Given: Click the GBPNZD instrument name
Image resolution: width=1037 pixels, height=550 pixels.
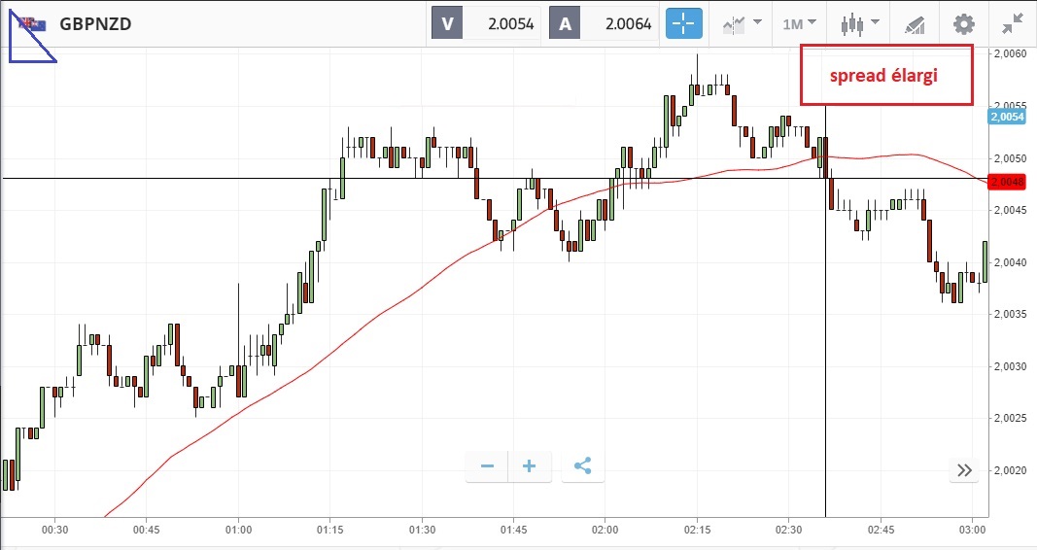Looking at the screenshot, I should (x=95, y=24).
